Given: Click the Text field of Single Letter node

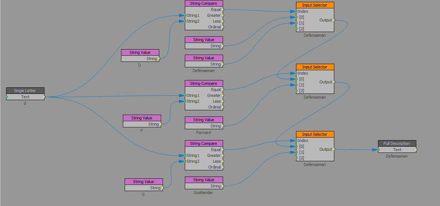Looking at the screenshot, I should (x=25, y=97).
